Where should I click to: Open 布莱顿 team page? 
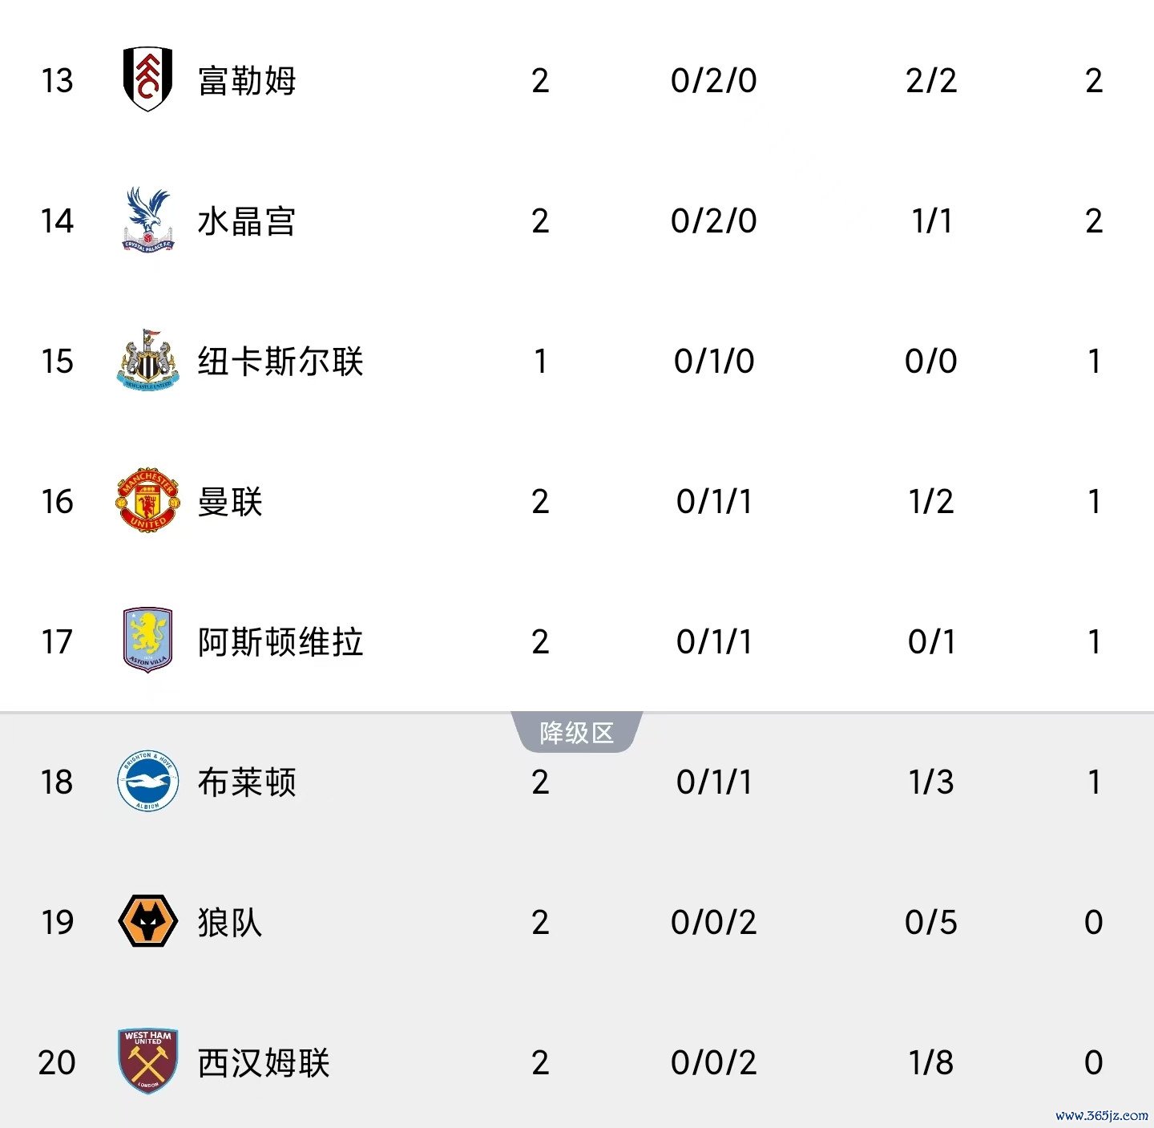[x=248, y=782]
